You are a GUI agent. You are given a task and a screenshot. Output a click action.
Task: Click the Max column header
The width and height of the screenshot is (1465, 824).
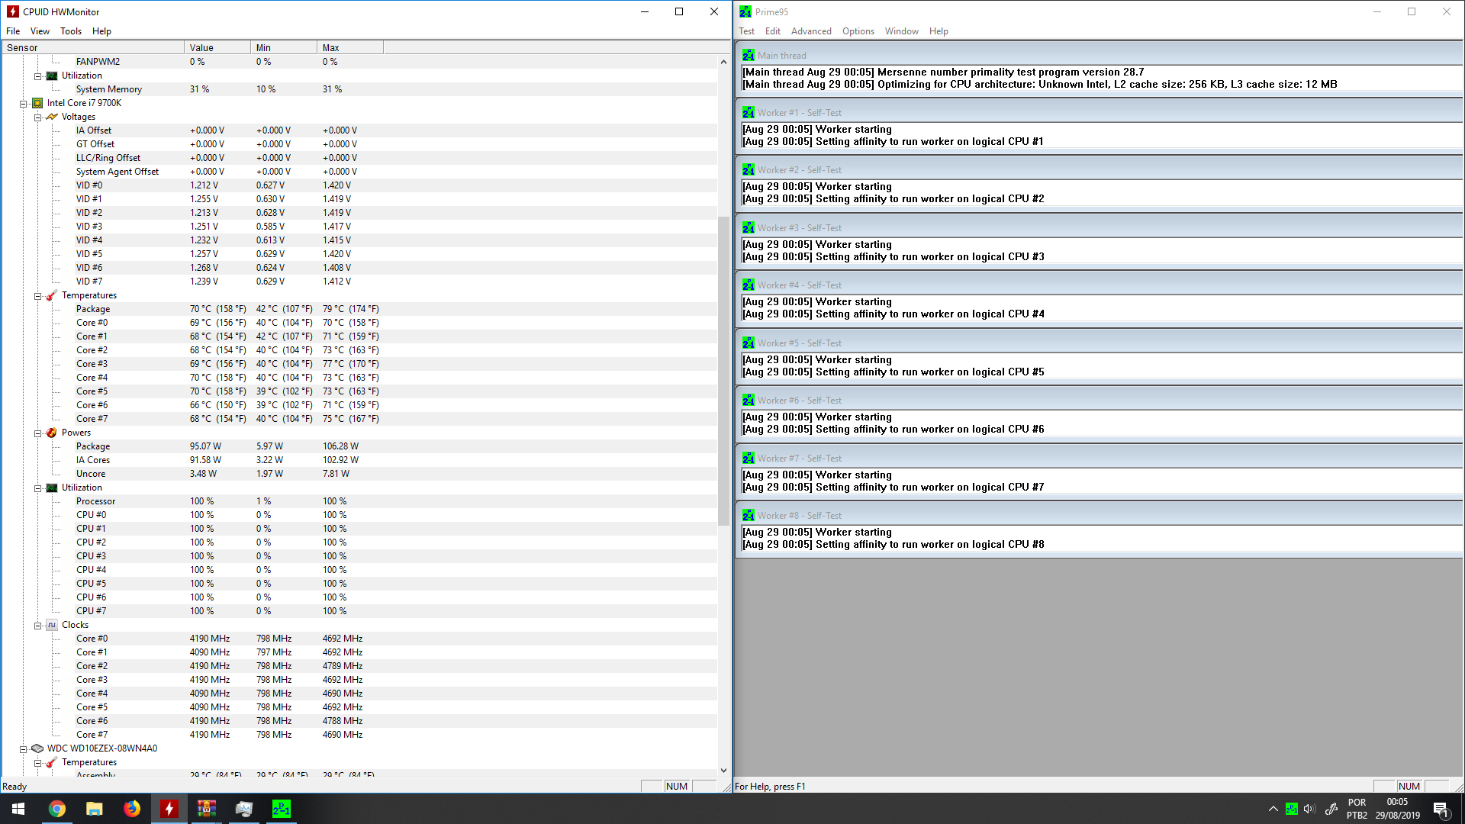coord(350,47)
